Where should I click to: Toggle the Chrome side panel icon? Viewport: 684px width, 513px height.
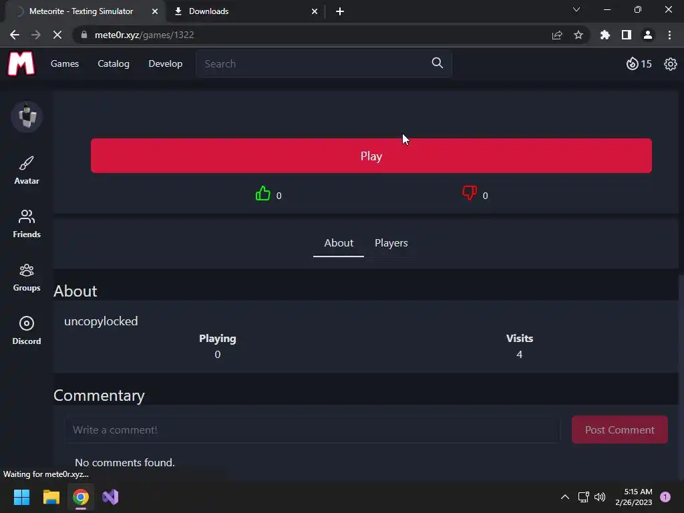(627, 35)
